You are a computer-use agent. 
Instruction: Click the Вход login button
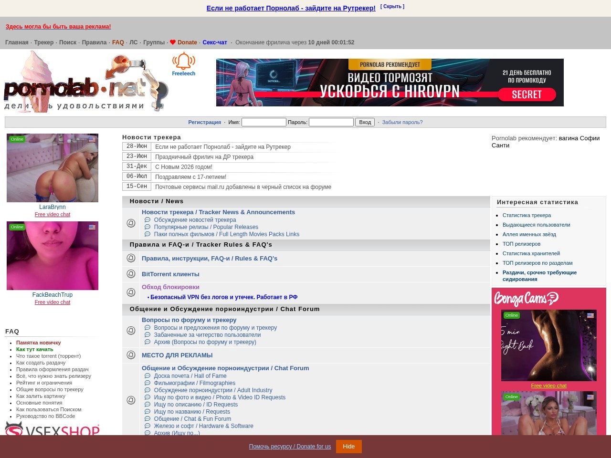point(365,122)
